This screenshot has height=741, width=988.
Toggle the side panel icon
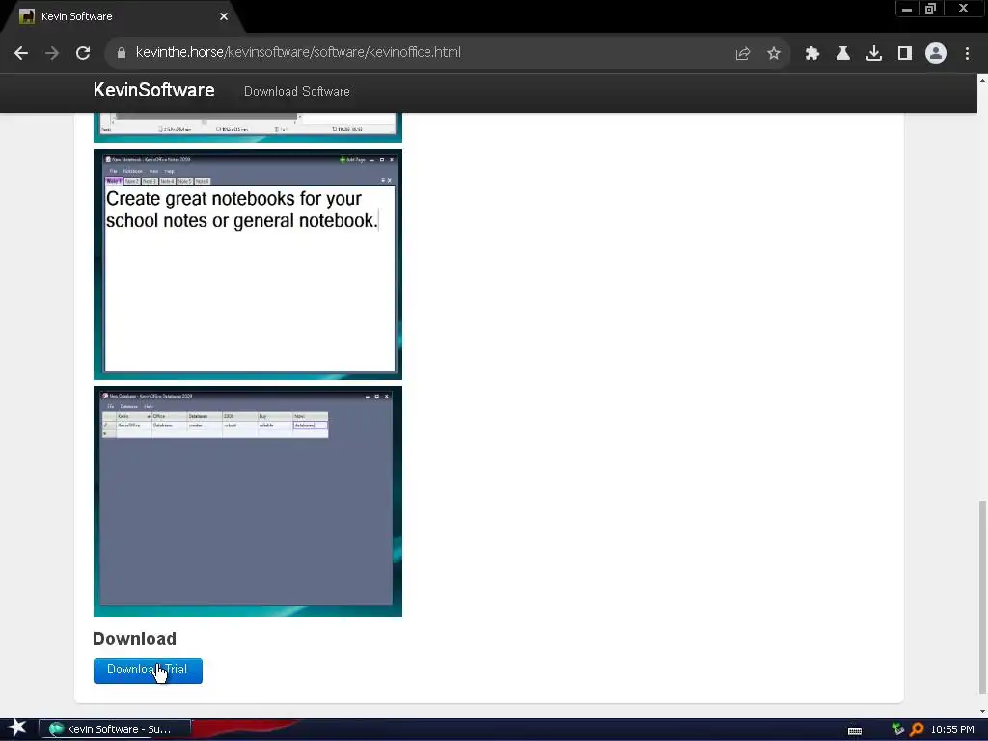(x=905, y=54)
